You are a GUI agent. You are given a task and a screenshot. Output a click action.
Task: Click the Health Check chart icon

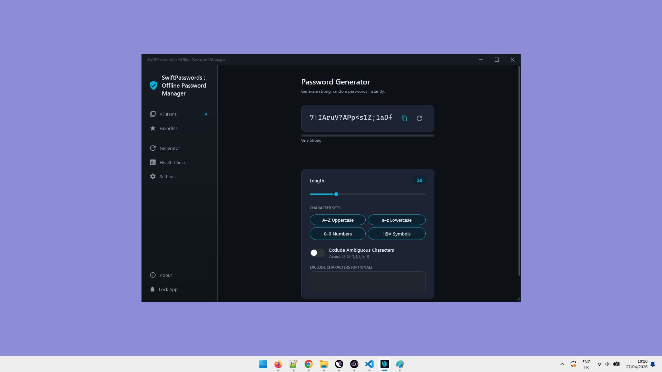(x=153, y=162)
